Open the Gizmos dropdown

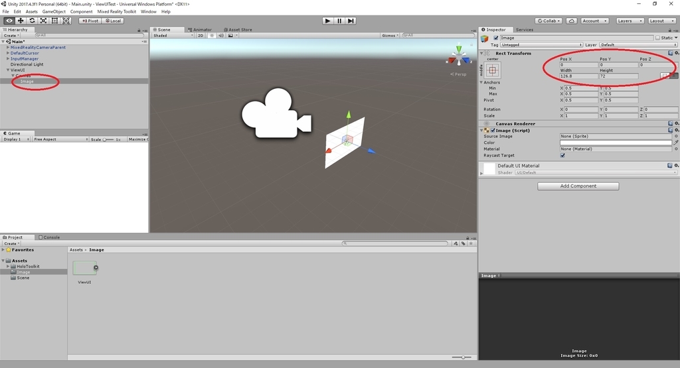pyautogui.click(x=390, y=36)
